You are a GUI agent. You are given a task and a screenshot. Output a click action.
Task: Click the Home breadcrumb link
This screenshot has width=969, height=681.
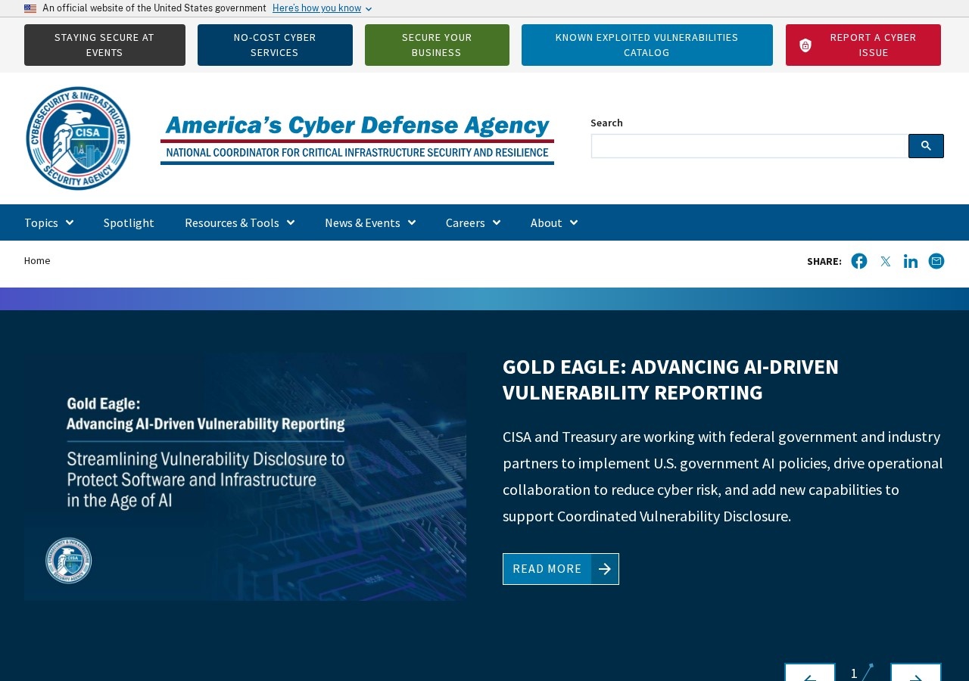(x=37, y=261)
